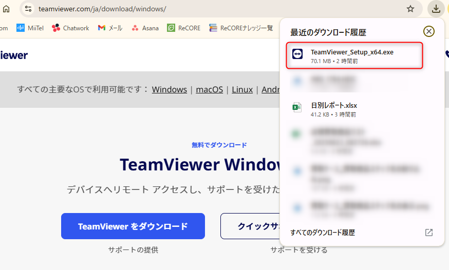Open the ReCOREナレッジ一覧 bookmark

(x=241, y=28)
